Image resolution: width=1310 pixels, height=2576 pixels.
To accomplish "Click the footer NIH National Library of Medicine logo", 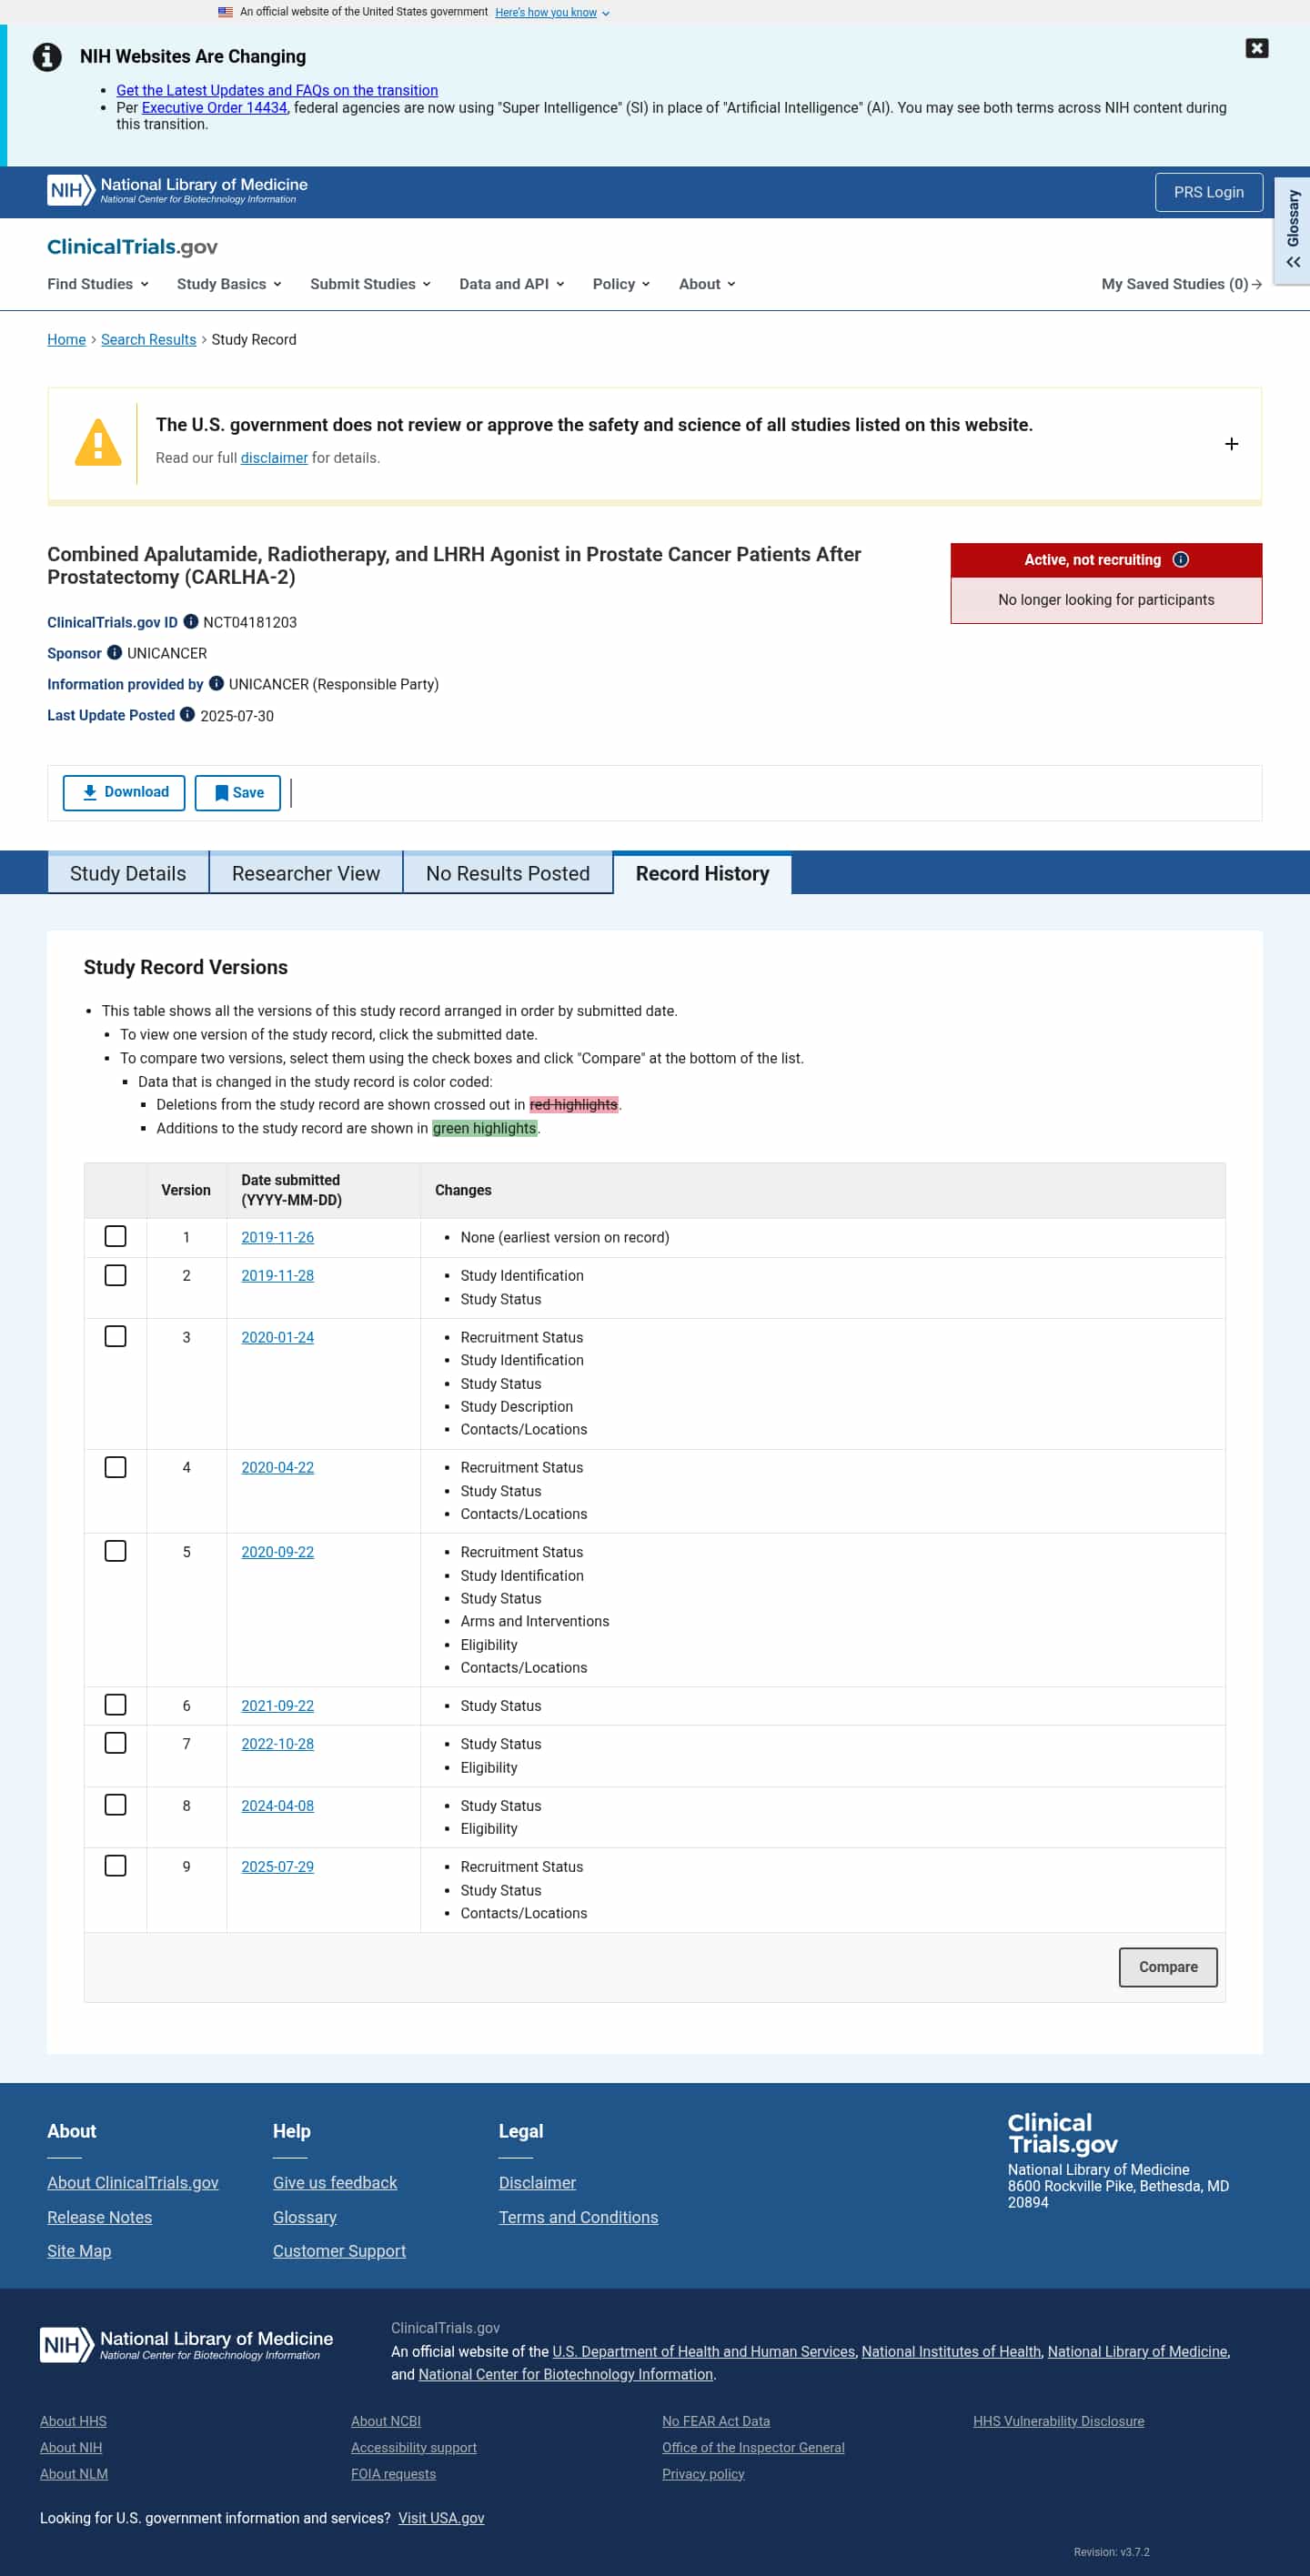I will point(186,2344).
